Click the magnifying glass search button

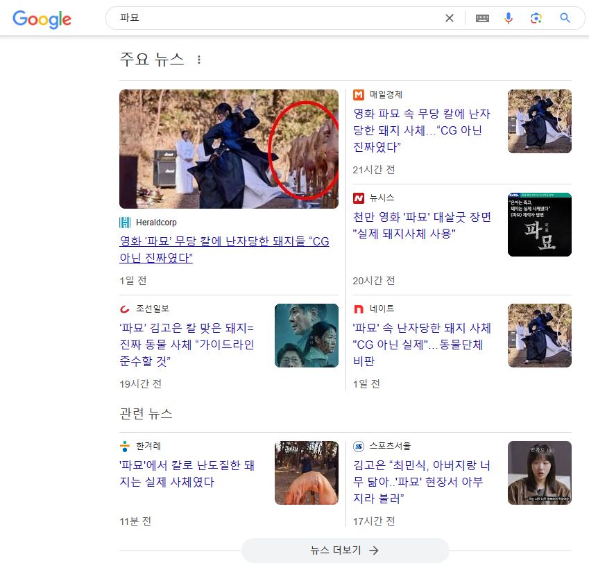(x=565, y=17)
